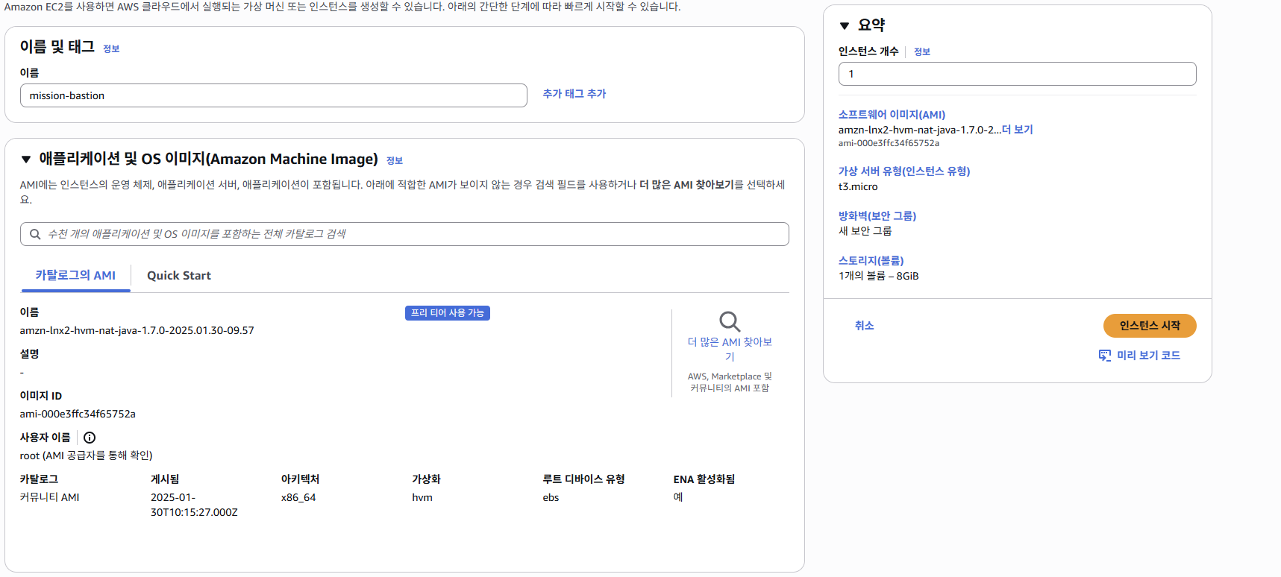Click the 취소 button
Viewport: 1281px width, 577px height.
tap(864, 326)
